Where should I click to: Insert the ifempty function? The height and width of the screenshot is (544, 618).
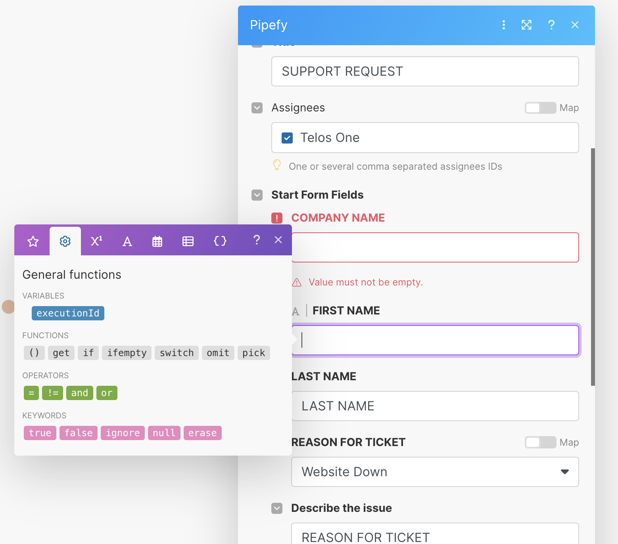127,353
